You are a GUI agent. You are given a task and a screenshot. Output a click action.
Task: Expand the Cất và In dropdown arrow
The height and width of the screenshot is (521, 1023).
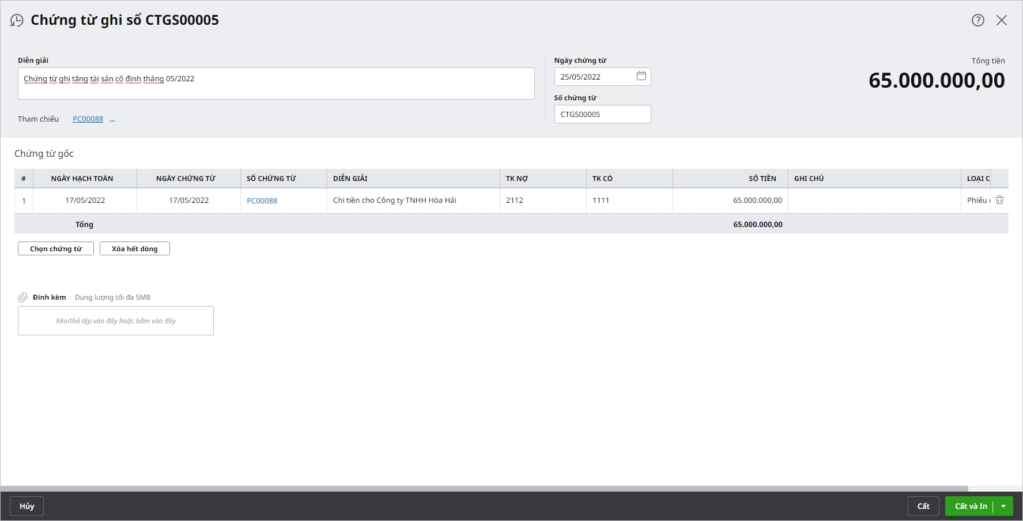pos(1003,506)
